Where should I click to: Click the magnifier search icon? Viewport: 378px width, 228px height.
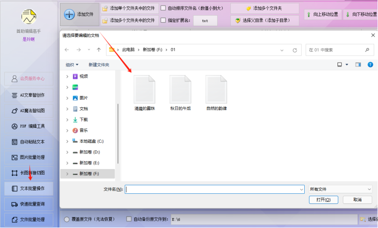[x=367, y=50]
